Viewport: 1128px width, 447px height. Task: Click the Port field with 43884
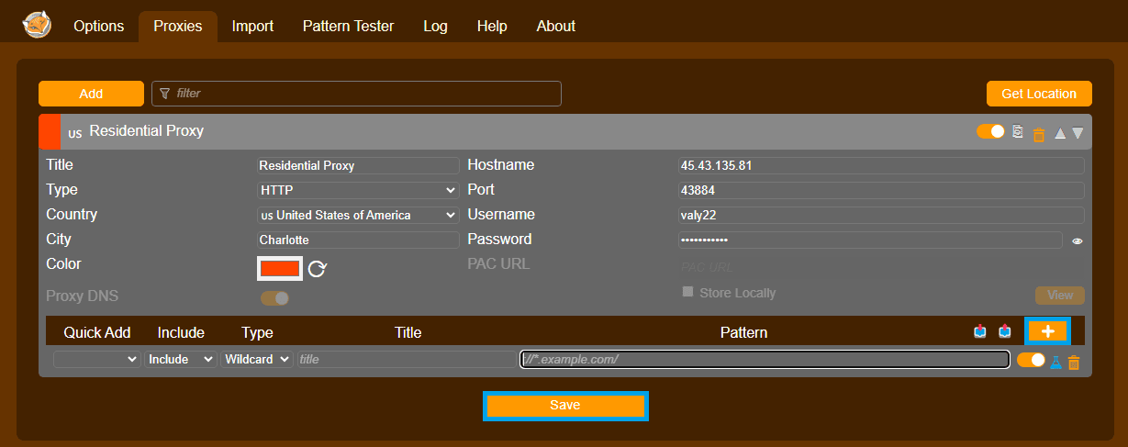pos(881,190)
